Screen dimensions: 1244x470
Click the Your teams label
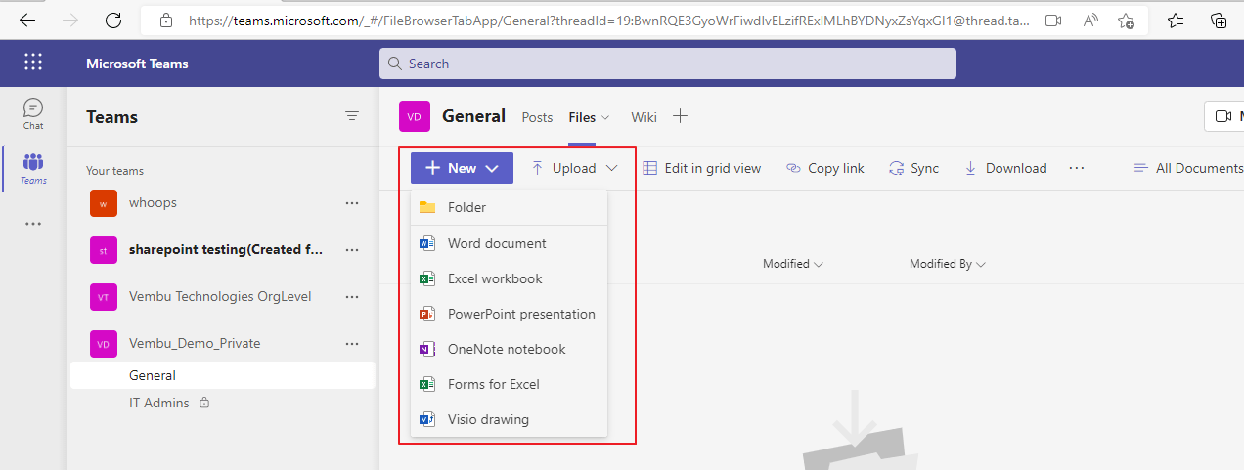point(114,171)
